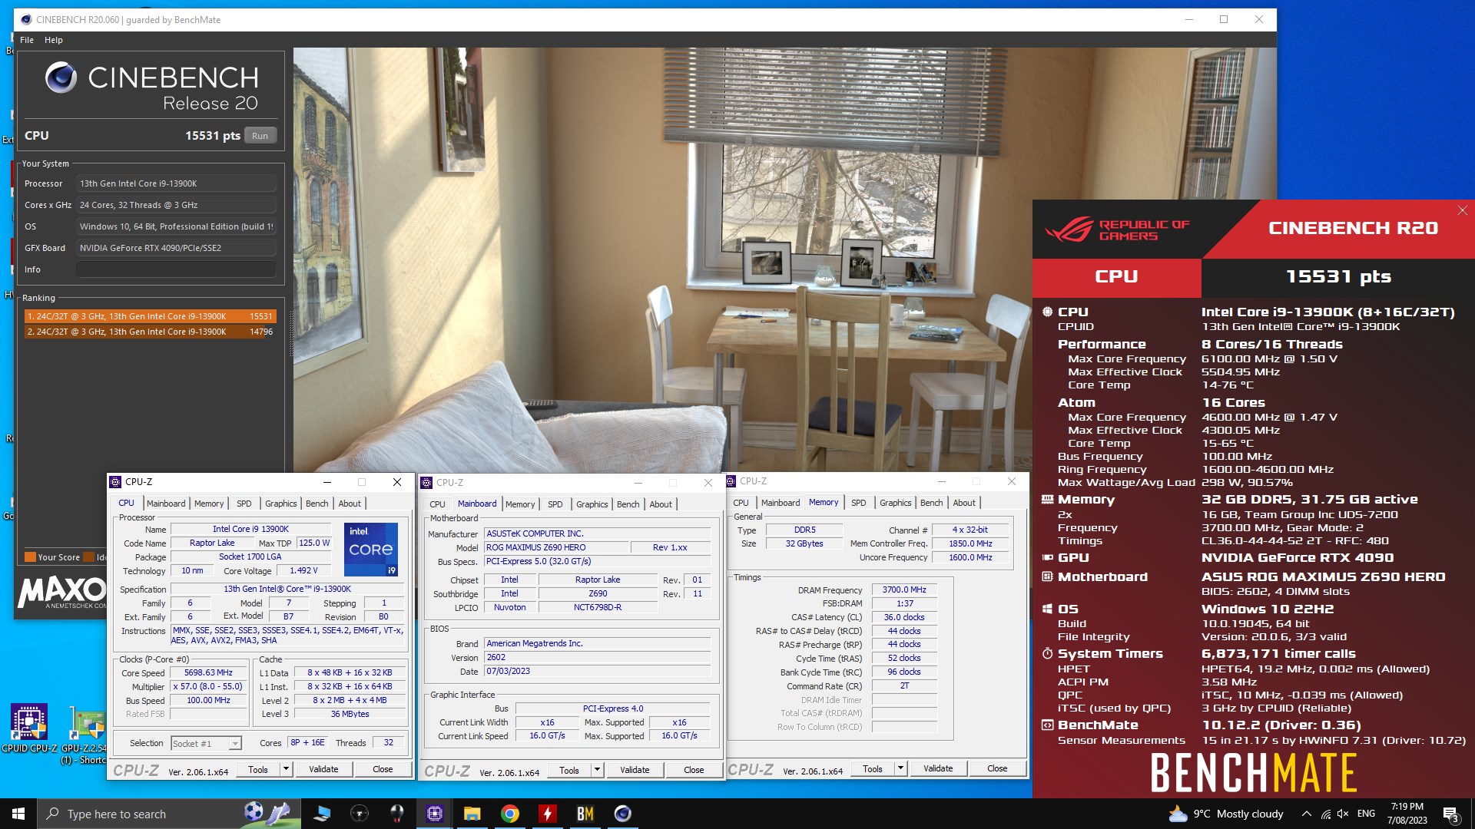This screenshot has width=1475, height=829.
Task: Open the remote desktop PC icon in taskbar
Action: coord(322,814)
